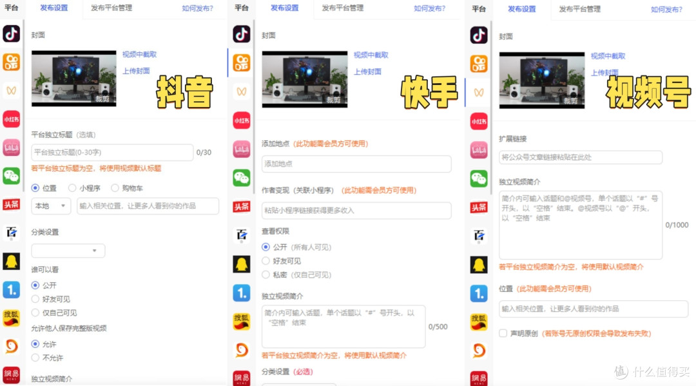Image resolution: width=696 pixels, height=386 pixels.
Task: Select Sohu icon in left panel sidebar
Action: point(12,318)
